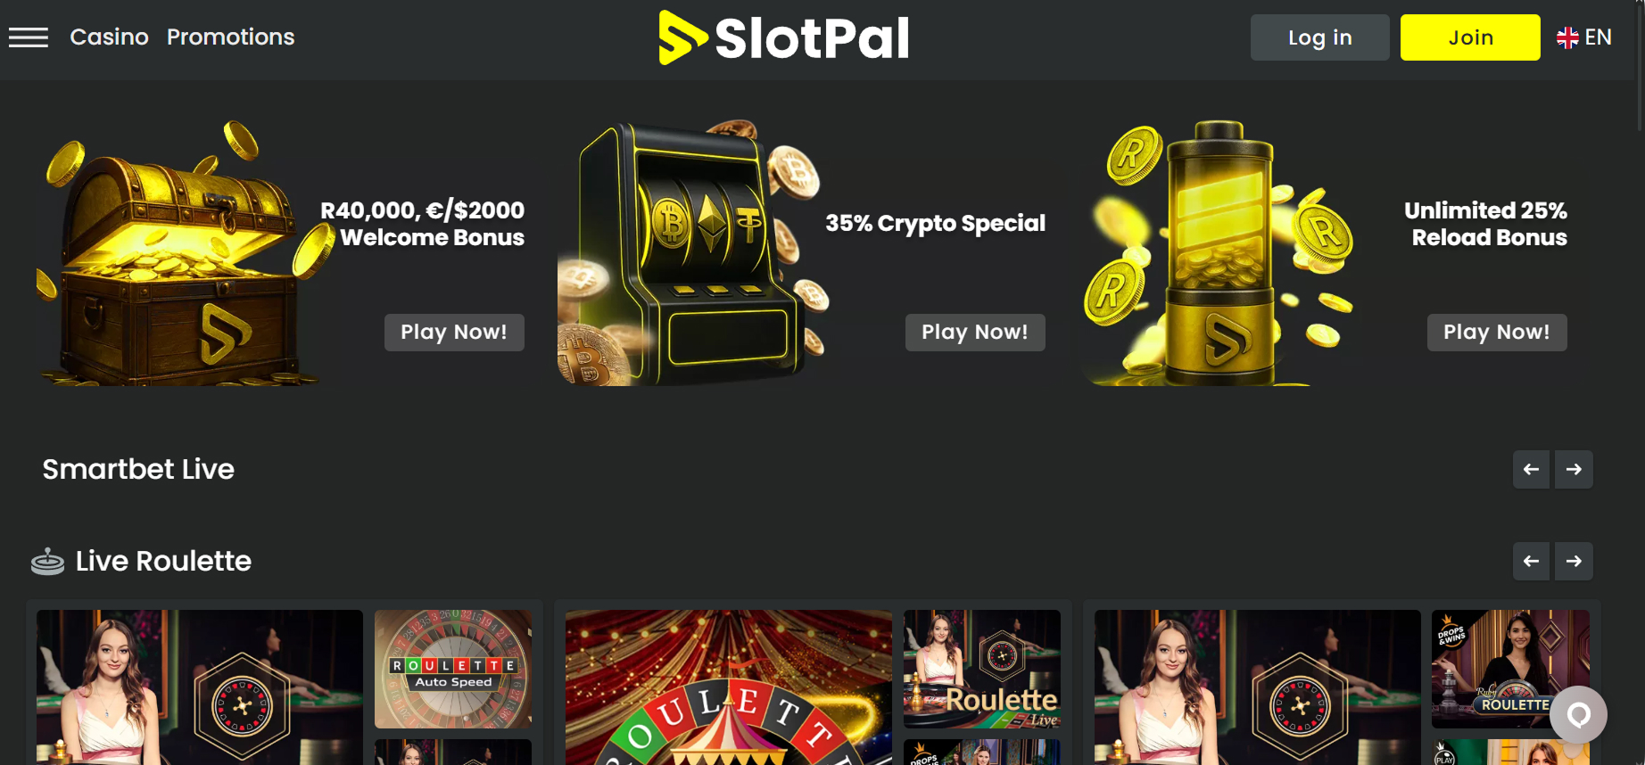This screenshot has height=765, width=1645.
Task: Open the Ruby Roulette Drops & Wins thumbnail
Action: tap(1510, 669)
